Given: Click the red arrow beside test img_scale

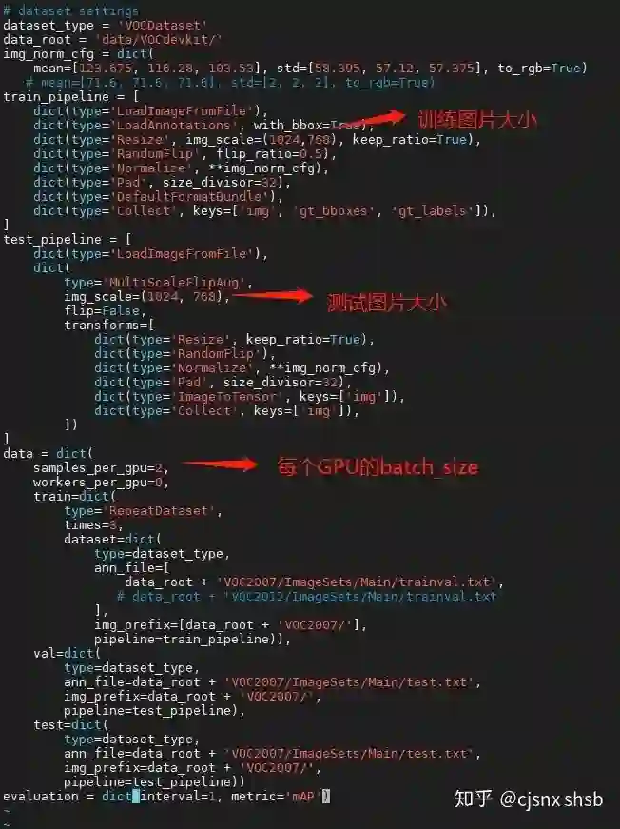Looking at the screenshot, I should pos(273,295).
